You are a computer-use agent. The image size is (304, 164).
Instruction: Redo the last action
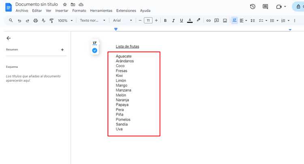(x=27, y=21)
